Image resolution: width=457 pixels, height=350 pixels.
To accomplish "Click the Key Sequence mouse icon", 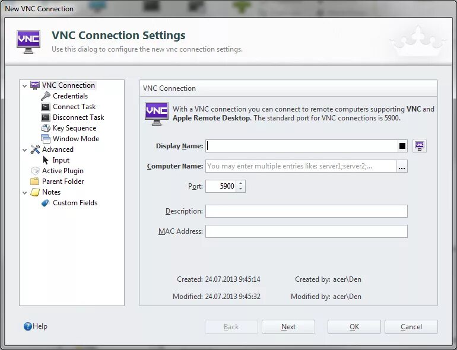I will pos(46,128).
